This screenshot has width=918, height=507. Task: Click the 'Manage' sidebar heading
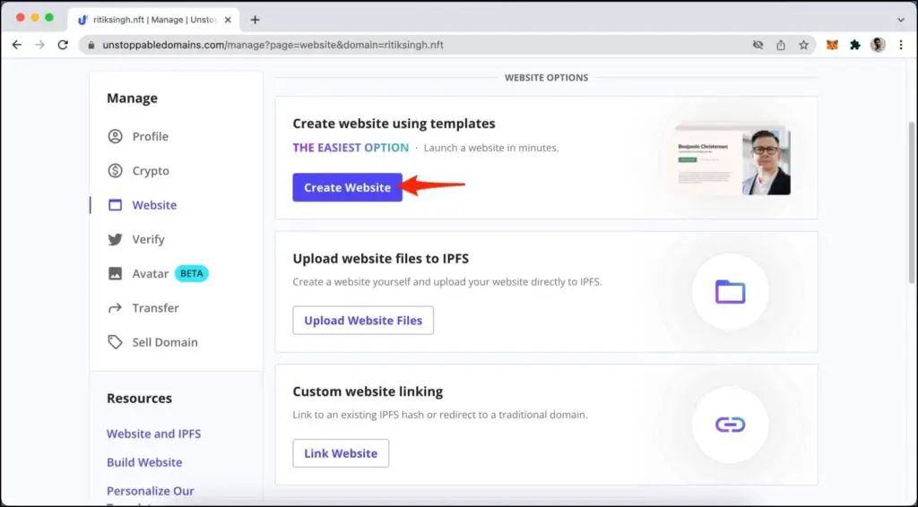pos(132,99)
